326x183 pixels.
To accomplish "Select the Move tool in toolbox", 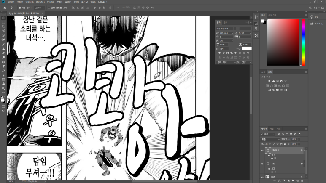I will 3,18.
